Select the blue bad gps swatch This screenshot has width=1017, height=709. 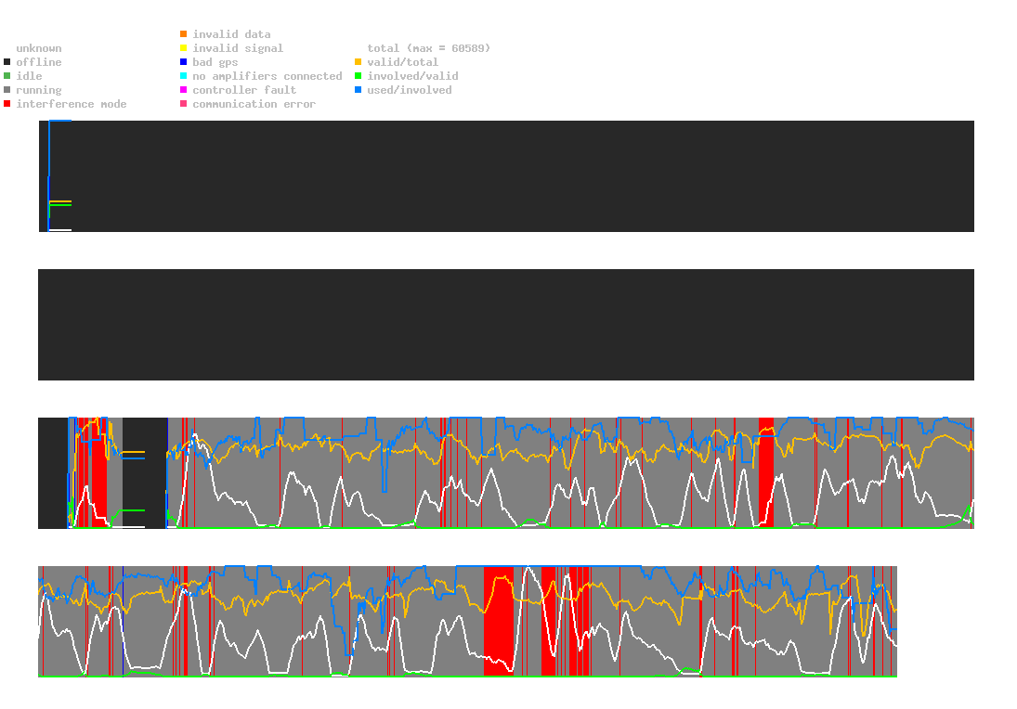pyautogui.click(x=184, y=62)
